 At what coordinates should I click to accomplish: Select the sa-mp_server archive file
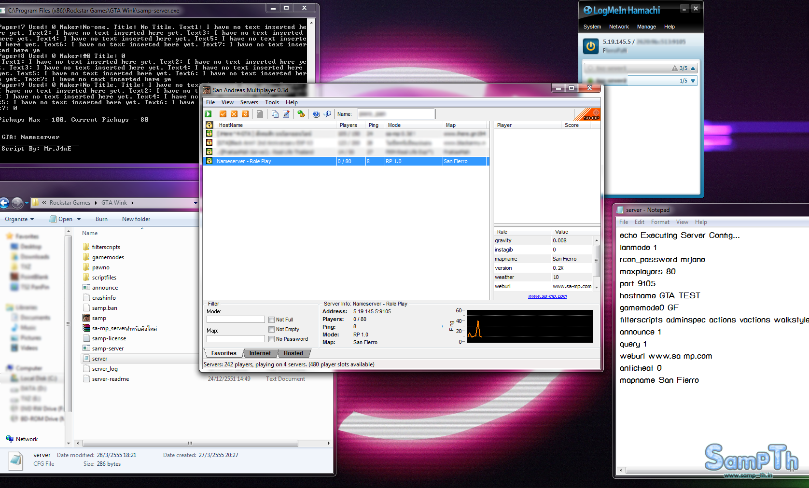(x=120, y=328)
